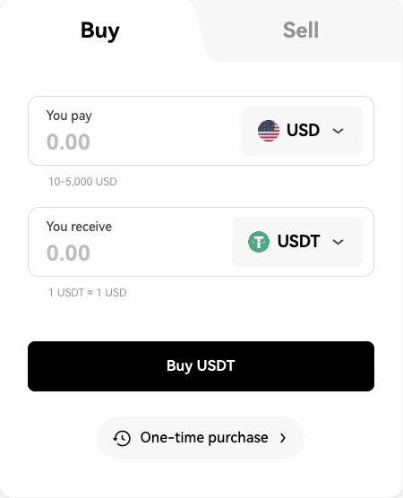Viewport: 403px width, 498px height.
Task: Click the USD currency label
Action: point(303,130)
